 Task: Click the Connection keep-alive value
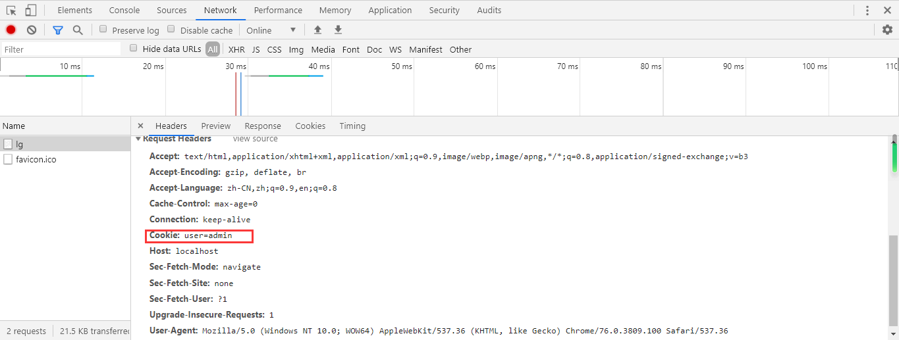226,220
